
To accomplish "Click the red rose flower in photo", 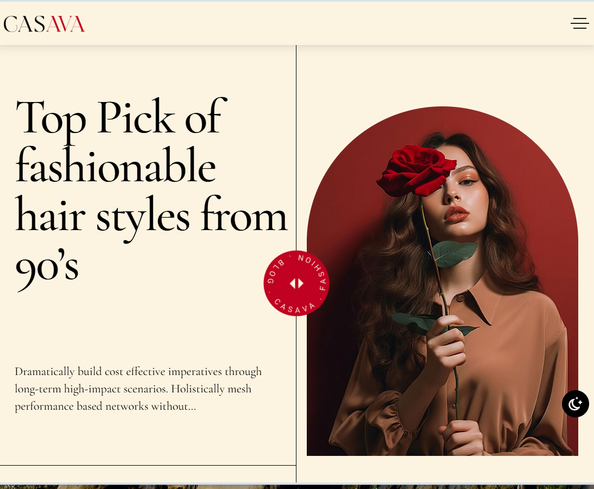I will point(415,170).
